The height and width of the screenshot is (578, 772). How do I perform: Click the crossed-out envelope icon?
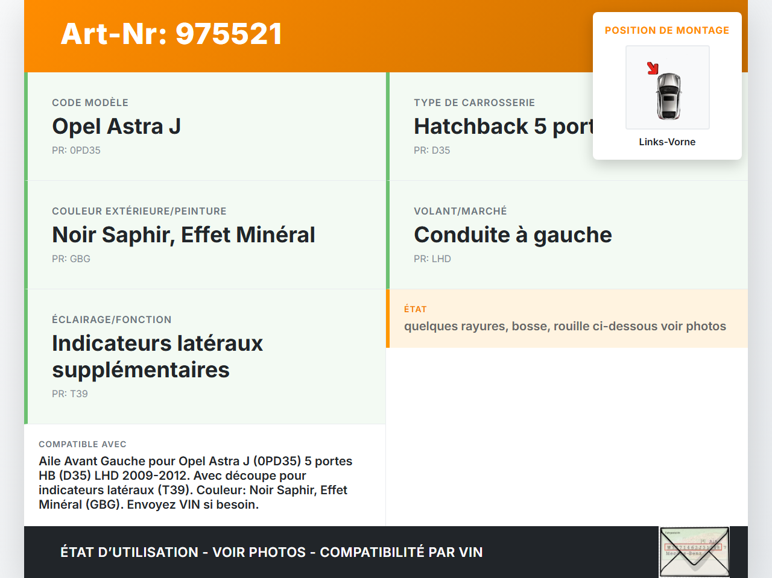coord(694,551)
